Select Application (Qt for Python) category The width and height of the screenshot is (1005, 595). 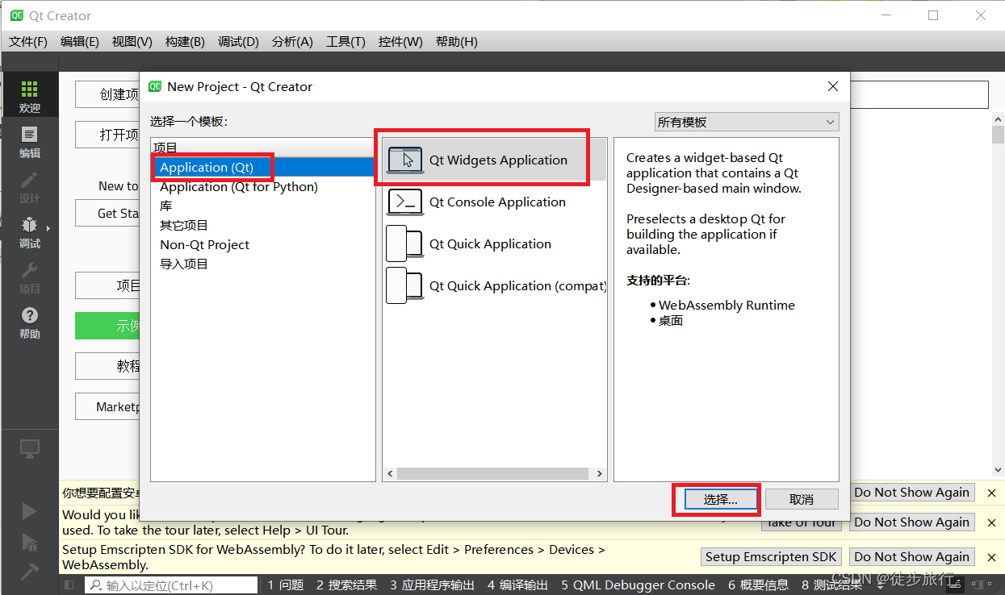click(238, 186)
